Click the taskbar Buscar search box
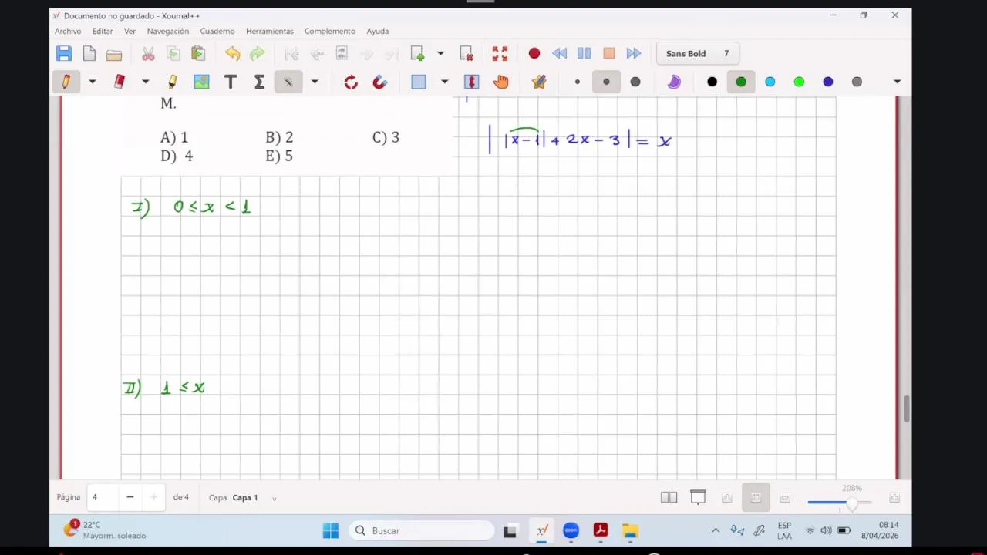Viewport: 987px width, 555px height. tap(422, 530)
